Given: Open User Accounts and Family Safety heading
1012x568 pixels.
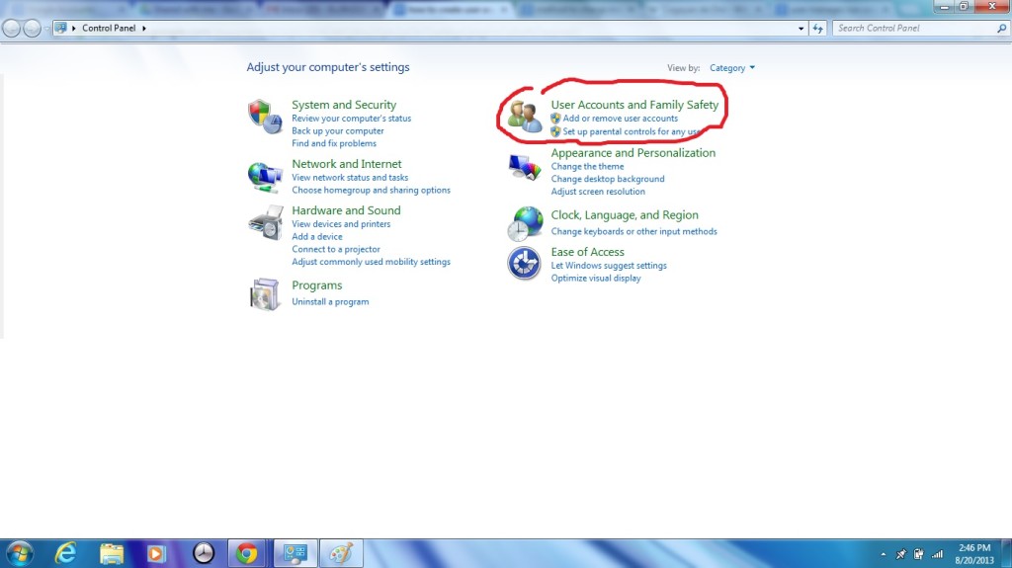Looking at the screenshot, I should [x=634, y=105].
